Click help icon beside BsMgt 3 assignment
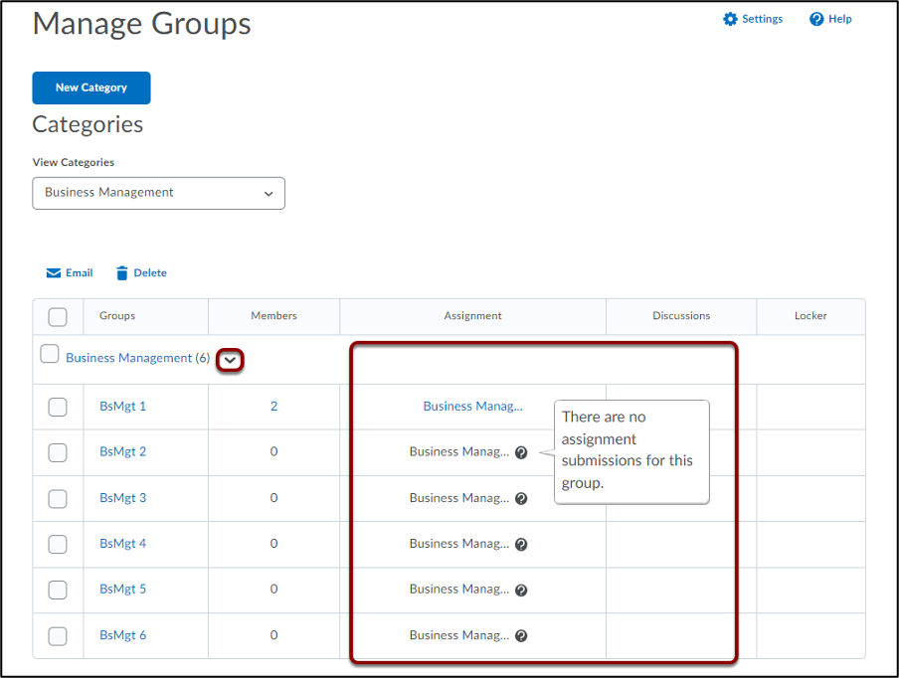The width and height of the screenshot is (899, 678). point(520,498)
